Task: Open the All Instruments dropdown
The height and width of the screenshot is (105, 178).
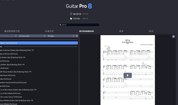Action: 32,36
